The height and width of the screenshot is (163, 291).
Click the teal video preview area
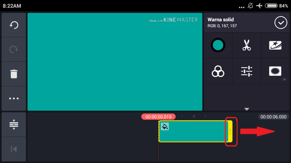pos(115,62)
